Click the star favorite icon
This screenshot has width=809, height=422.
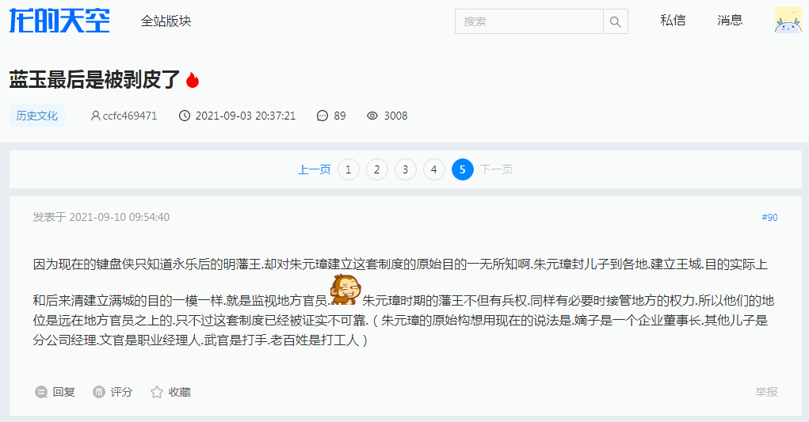157,392
